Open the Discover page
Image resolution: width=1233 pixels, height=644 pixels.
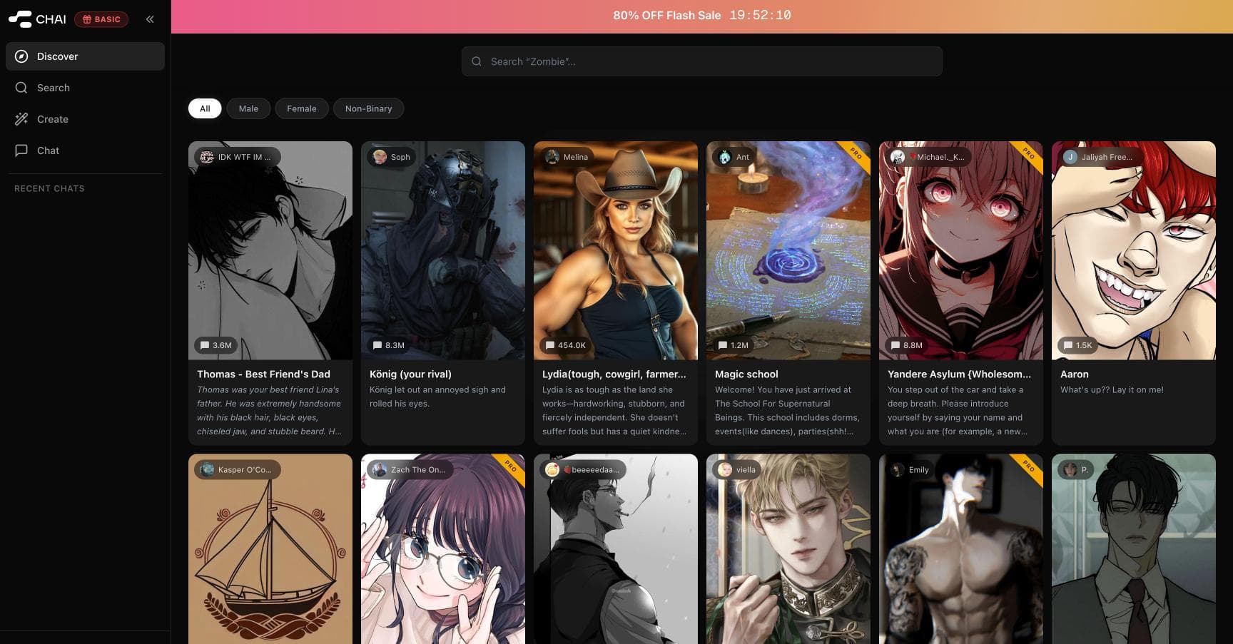[x=85, y=56]
